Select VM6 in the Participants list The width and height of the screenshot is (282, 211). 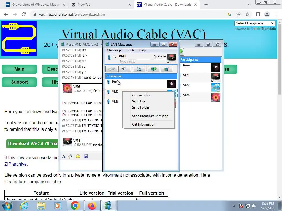(x=200, y=97)
